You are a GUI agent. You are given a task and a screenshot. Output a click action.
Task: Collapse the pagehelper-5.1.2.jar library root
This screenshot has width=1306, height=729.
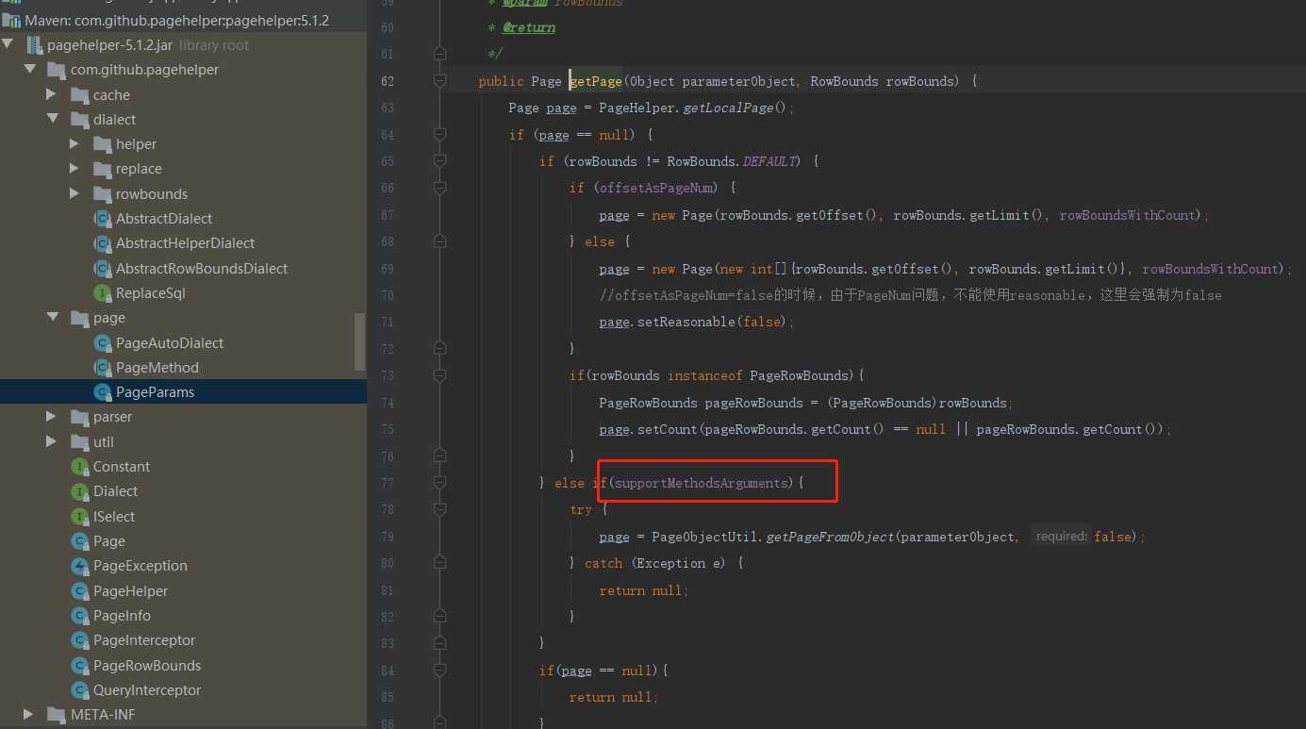click(x=8, y=45)
